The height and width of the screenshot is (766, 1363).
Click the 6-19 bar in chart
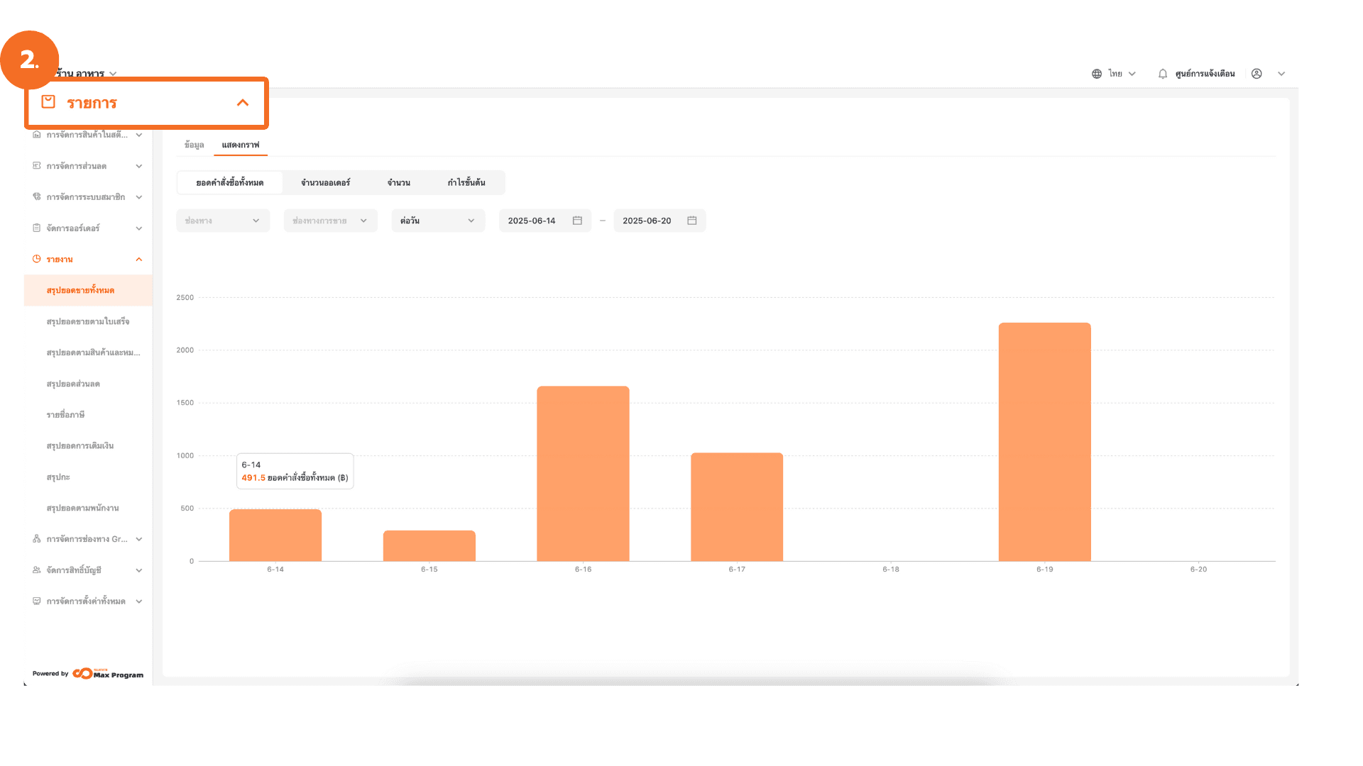[1044, 442]
